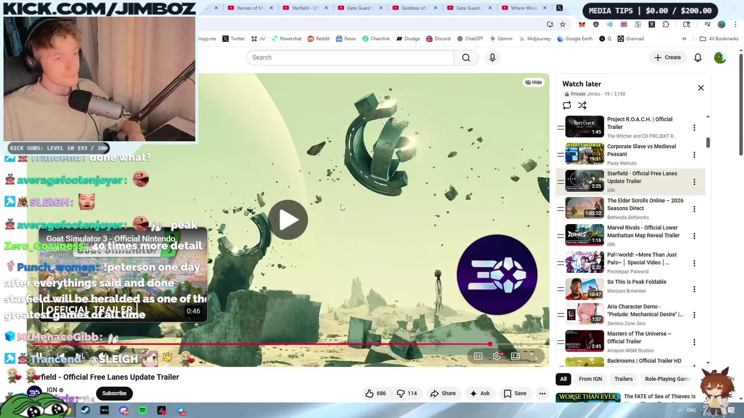Open ChatGPT bookmark
The width and height of the screenshot is (744, 418).
[x=470, y=39]
